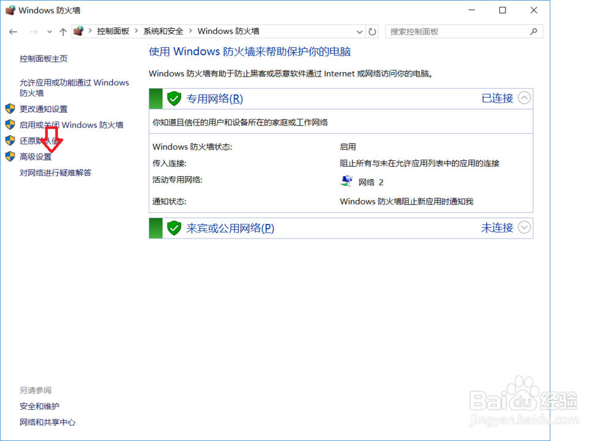Open the breadcrumb dropdown after Windows 防火墙
Viewport: 612px width, 441px height.
point(360,31)
